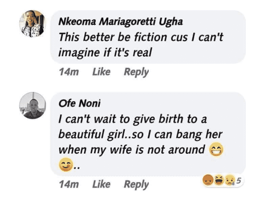Open Nkeoma Mariagoretti Ugha's profile picture
Screen dimensions: 265x202
click(x=32, y=23)
